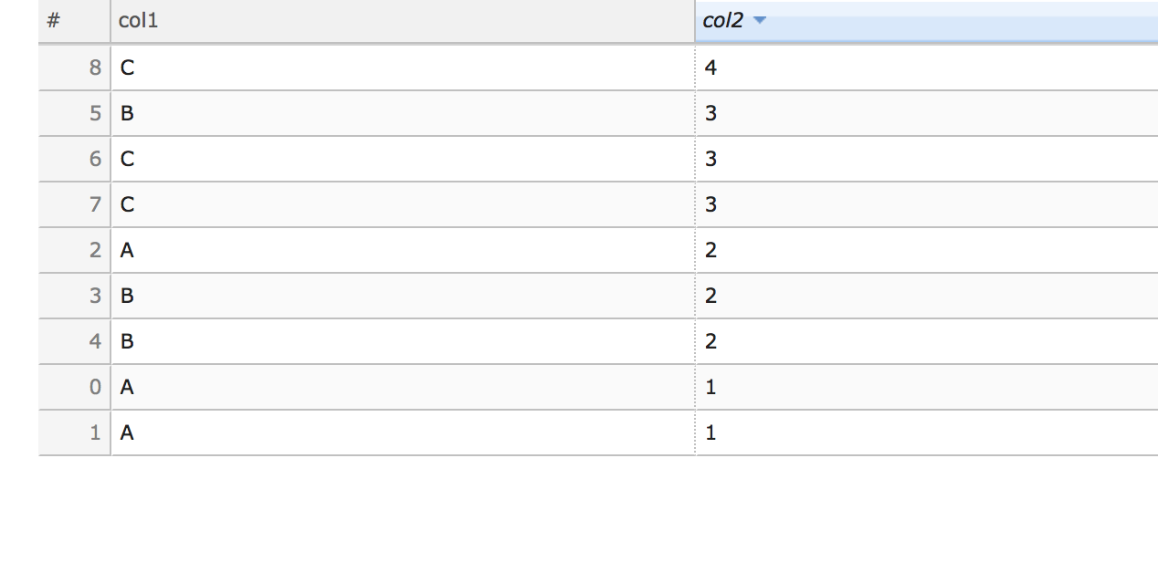Click the B cell in row 4
Viewport: 1158px width, 573px height.
point(126,341)
